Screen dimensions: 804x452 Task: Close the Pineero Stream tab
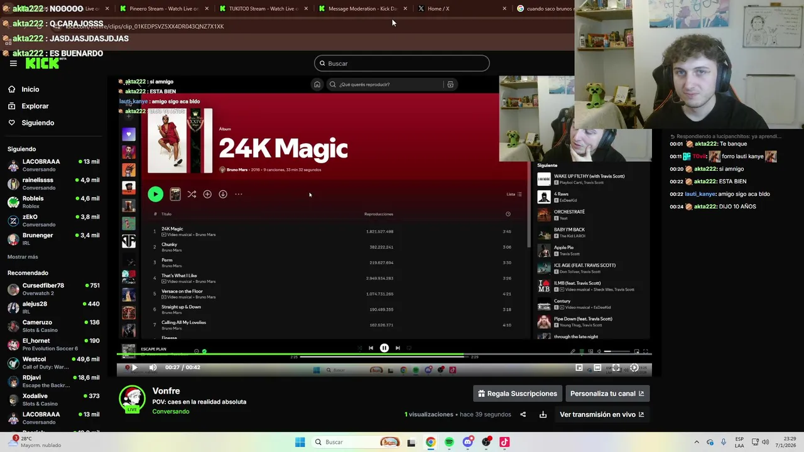click(207, 9)
